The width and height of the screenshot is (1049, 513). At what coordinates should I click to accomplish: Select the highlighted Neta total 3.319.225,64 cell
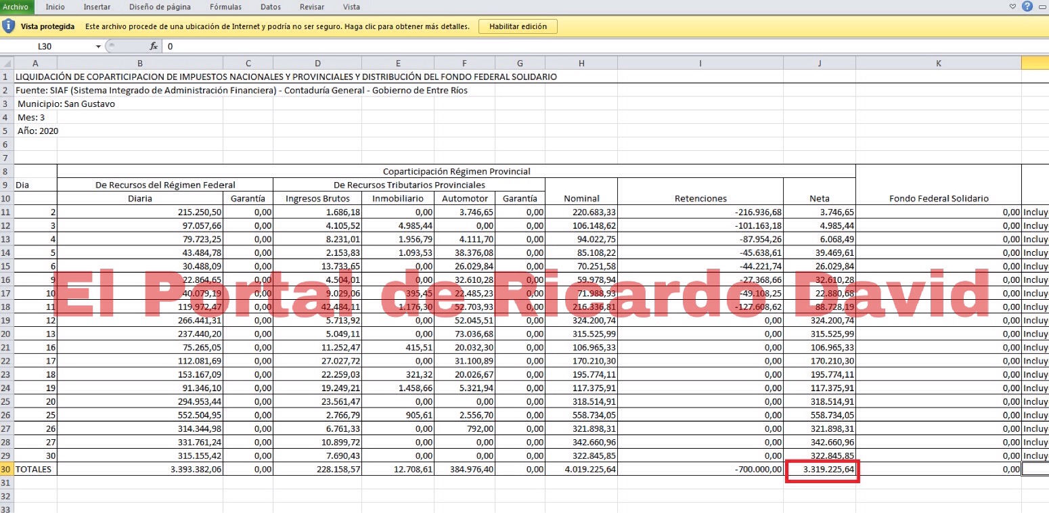(x=820, y=469)
